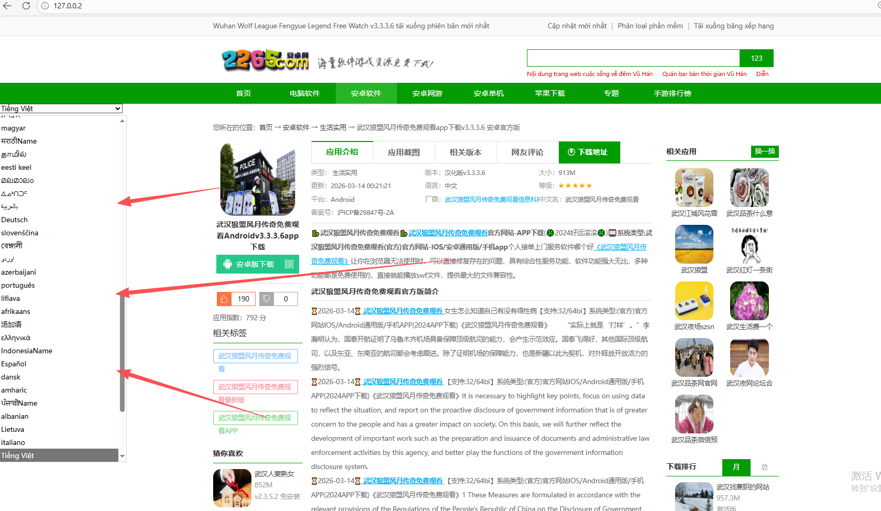This screenshot has height=511, width=881.
Task: Open the 手游排行榜 menu item
Action: click(673, 93)
